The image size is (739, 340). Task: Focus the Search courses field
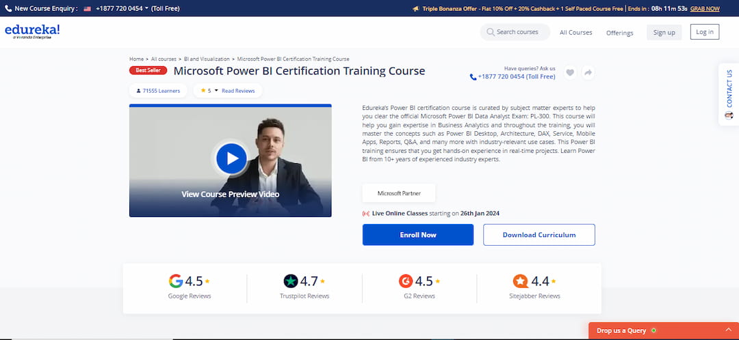(x=515, y=32)
